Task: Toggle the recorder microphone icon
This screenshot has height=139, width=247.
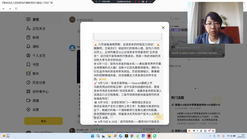Action: [x=100, y=2]
